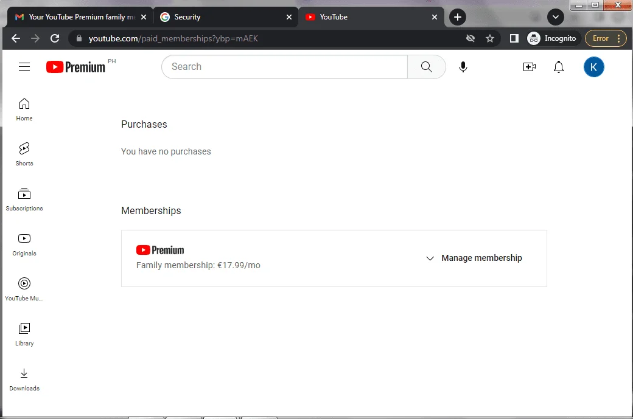Open the K account avatar menu

click(x=593, y=67)
